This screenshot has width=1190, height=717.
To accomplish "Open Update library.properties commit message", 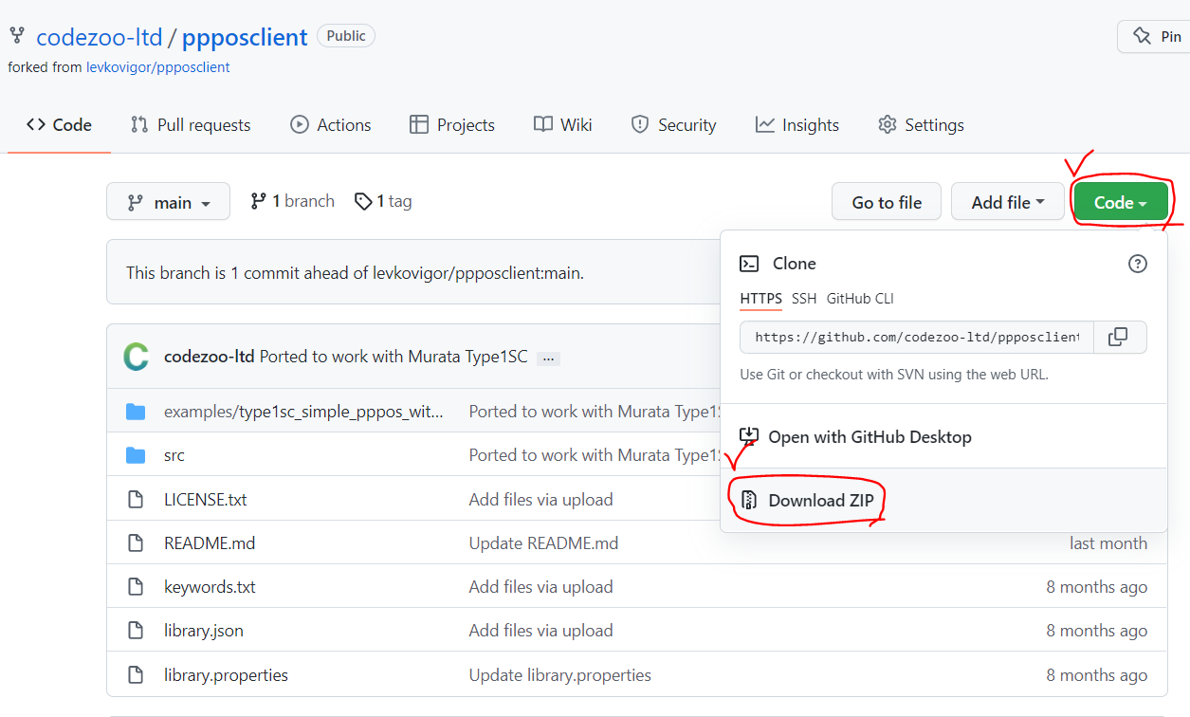I will click(560, 675).
